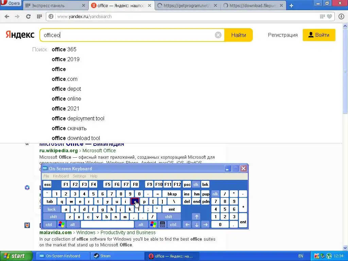Select suggestion 'office.com'
The height and width of the screenshot is (261, 348).
coord(65,79)
